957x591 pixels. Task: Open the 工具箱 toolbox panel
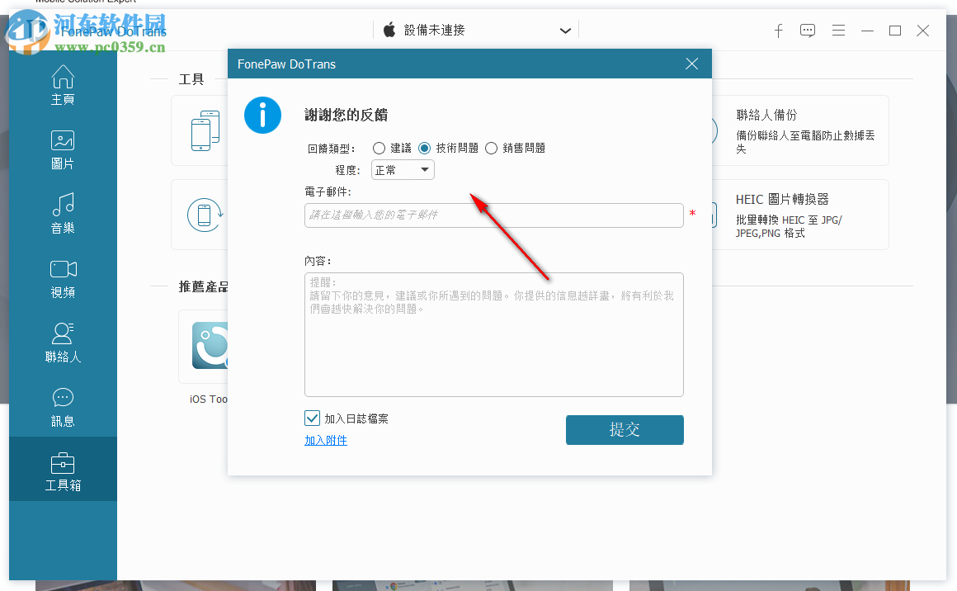coord(63,468)
